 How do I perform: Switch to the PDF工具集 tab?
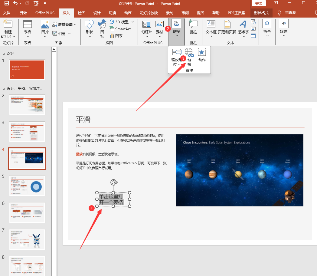pyautogui.click(x=237, y=13)
